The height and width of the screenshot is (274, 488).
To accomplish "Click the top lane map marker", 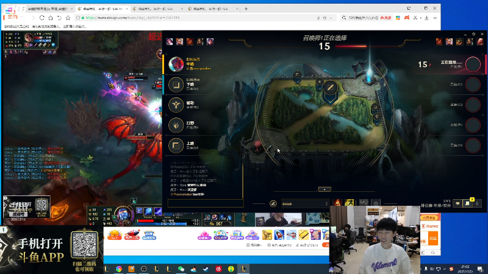I will click(x=298, y=77).
